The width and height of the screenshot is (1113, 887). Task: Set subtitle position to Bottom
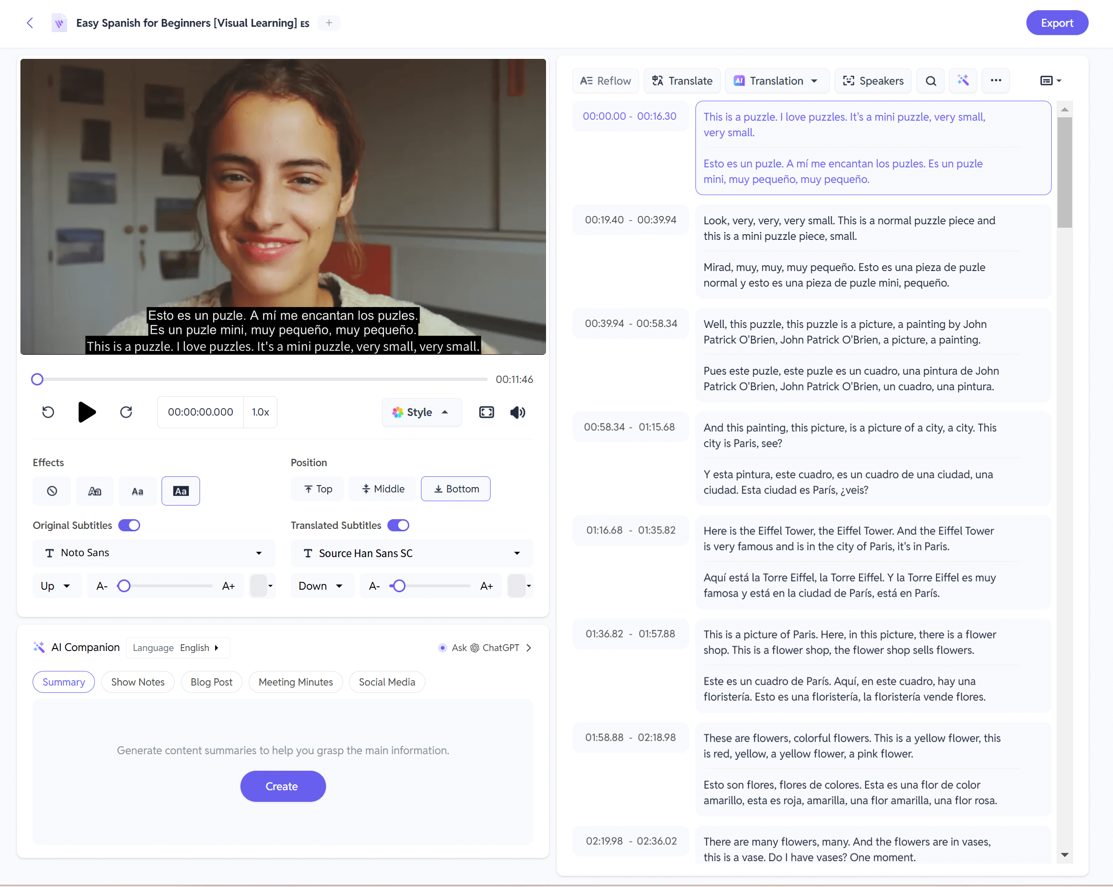point(456,489)
